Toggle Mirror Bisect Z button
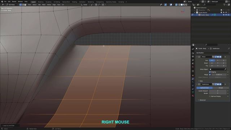Screen dimensions: 231x130 pyautogui.click(x=223, y=63)
